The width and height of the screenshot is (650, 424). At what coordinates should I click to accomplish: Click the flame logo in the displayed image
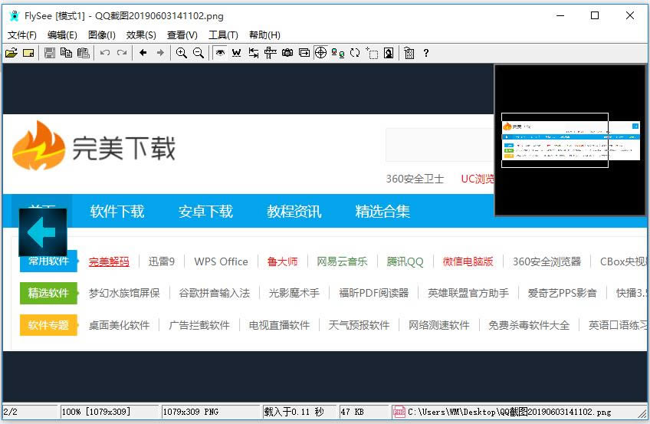point(38,146)
